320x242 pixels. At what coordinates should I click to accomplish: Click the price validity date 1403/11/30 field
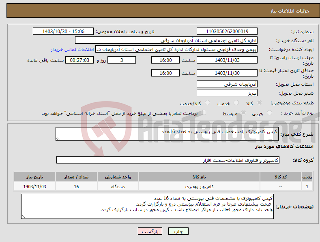coord(227,73)
